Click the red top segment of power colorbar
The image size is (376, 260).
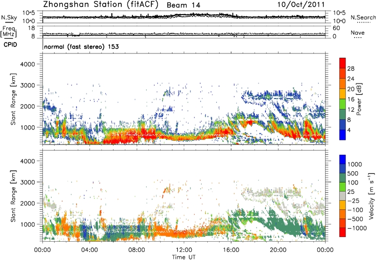coord(343,63)
